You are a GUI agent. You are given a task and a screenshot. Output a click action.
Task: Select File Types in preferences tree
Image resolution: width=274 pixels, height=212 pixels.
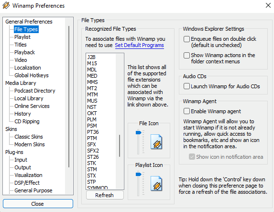coord(26,29)
